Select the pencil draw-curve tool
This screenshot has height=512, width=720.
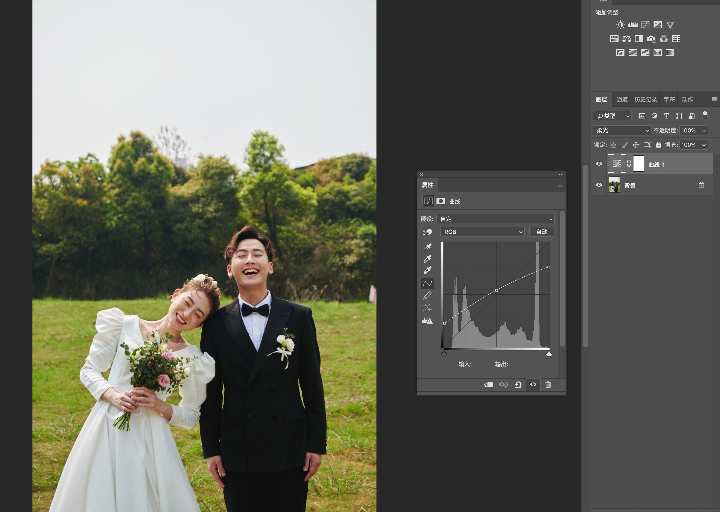click(427, 296)
